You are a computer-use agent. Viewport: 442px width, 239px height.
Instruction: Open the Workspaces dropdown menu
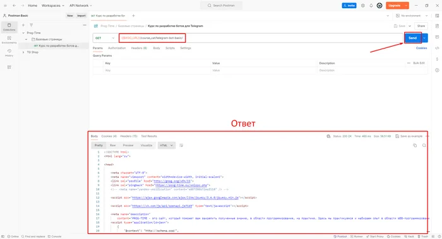tap(52, 5)
